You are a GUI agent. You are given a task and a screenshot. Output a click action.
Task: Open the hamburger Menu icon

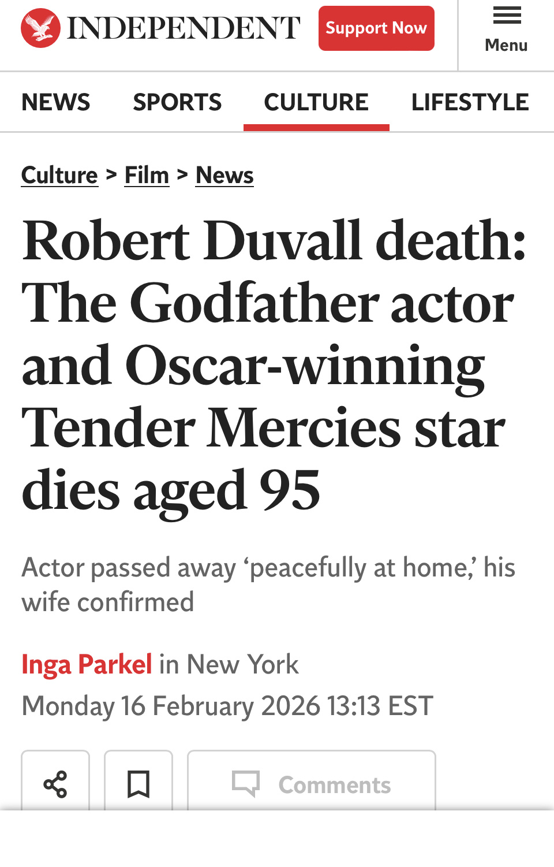507,16
